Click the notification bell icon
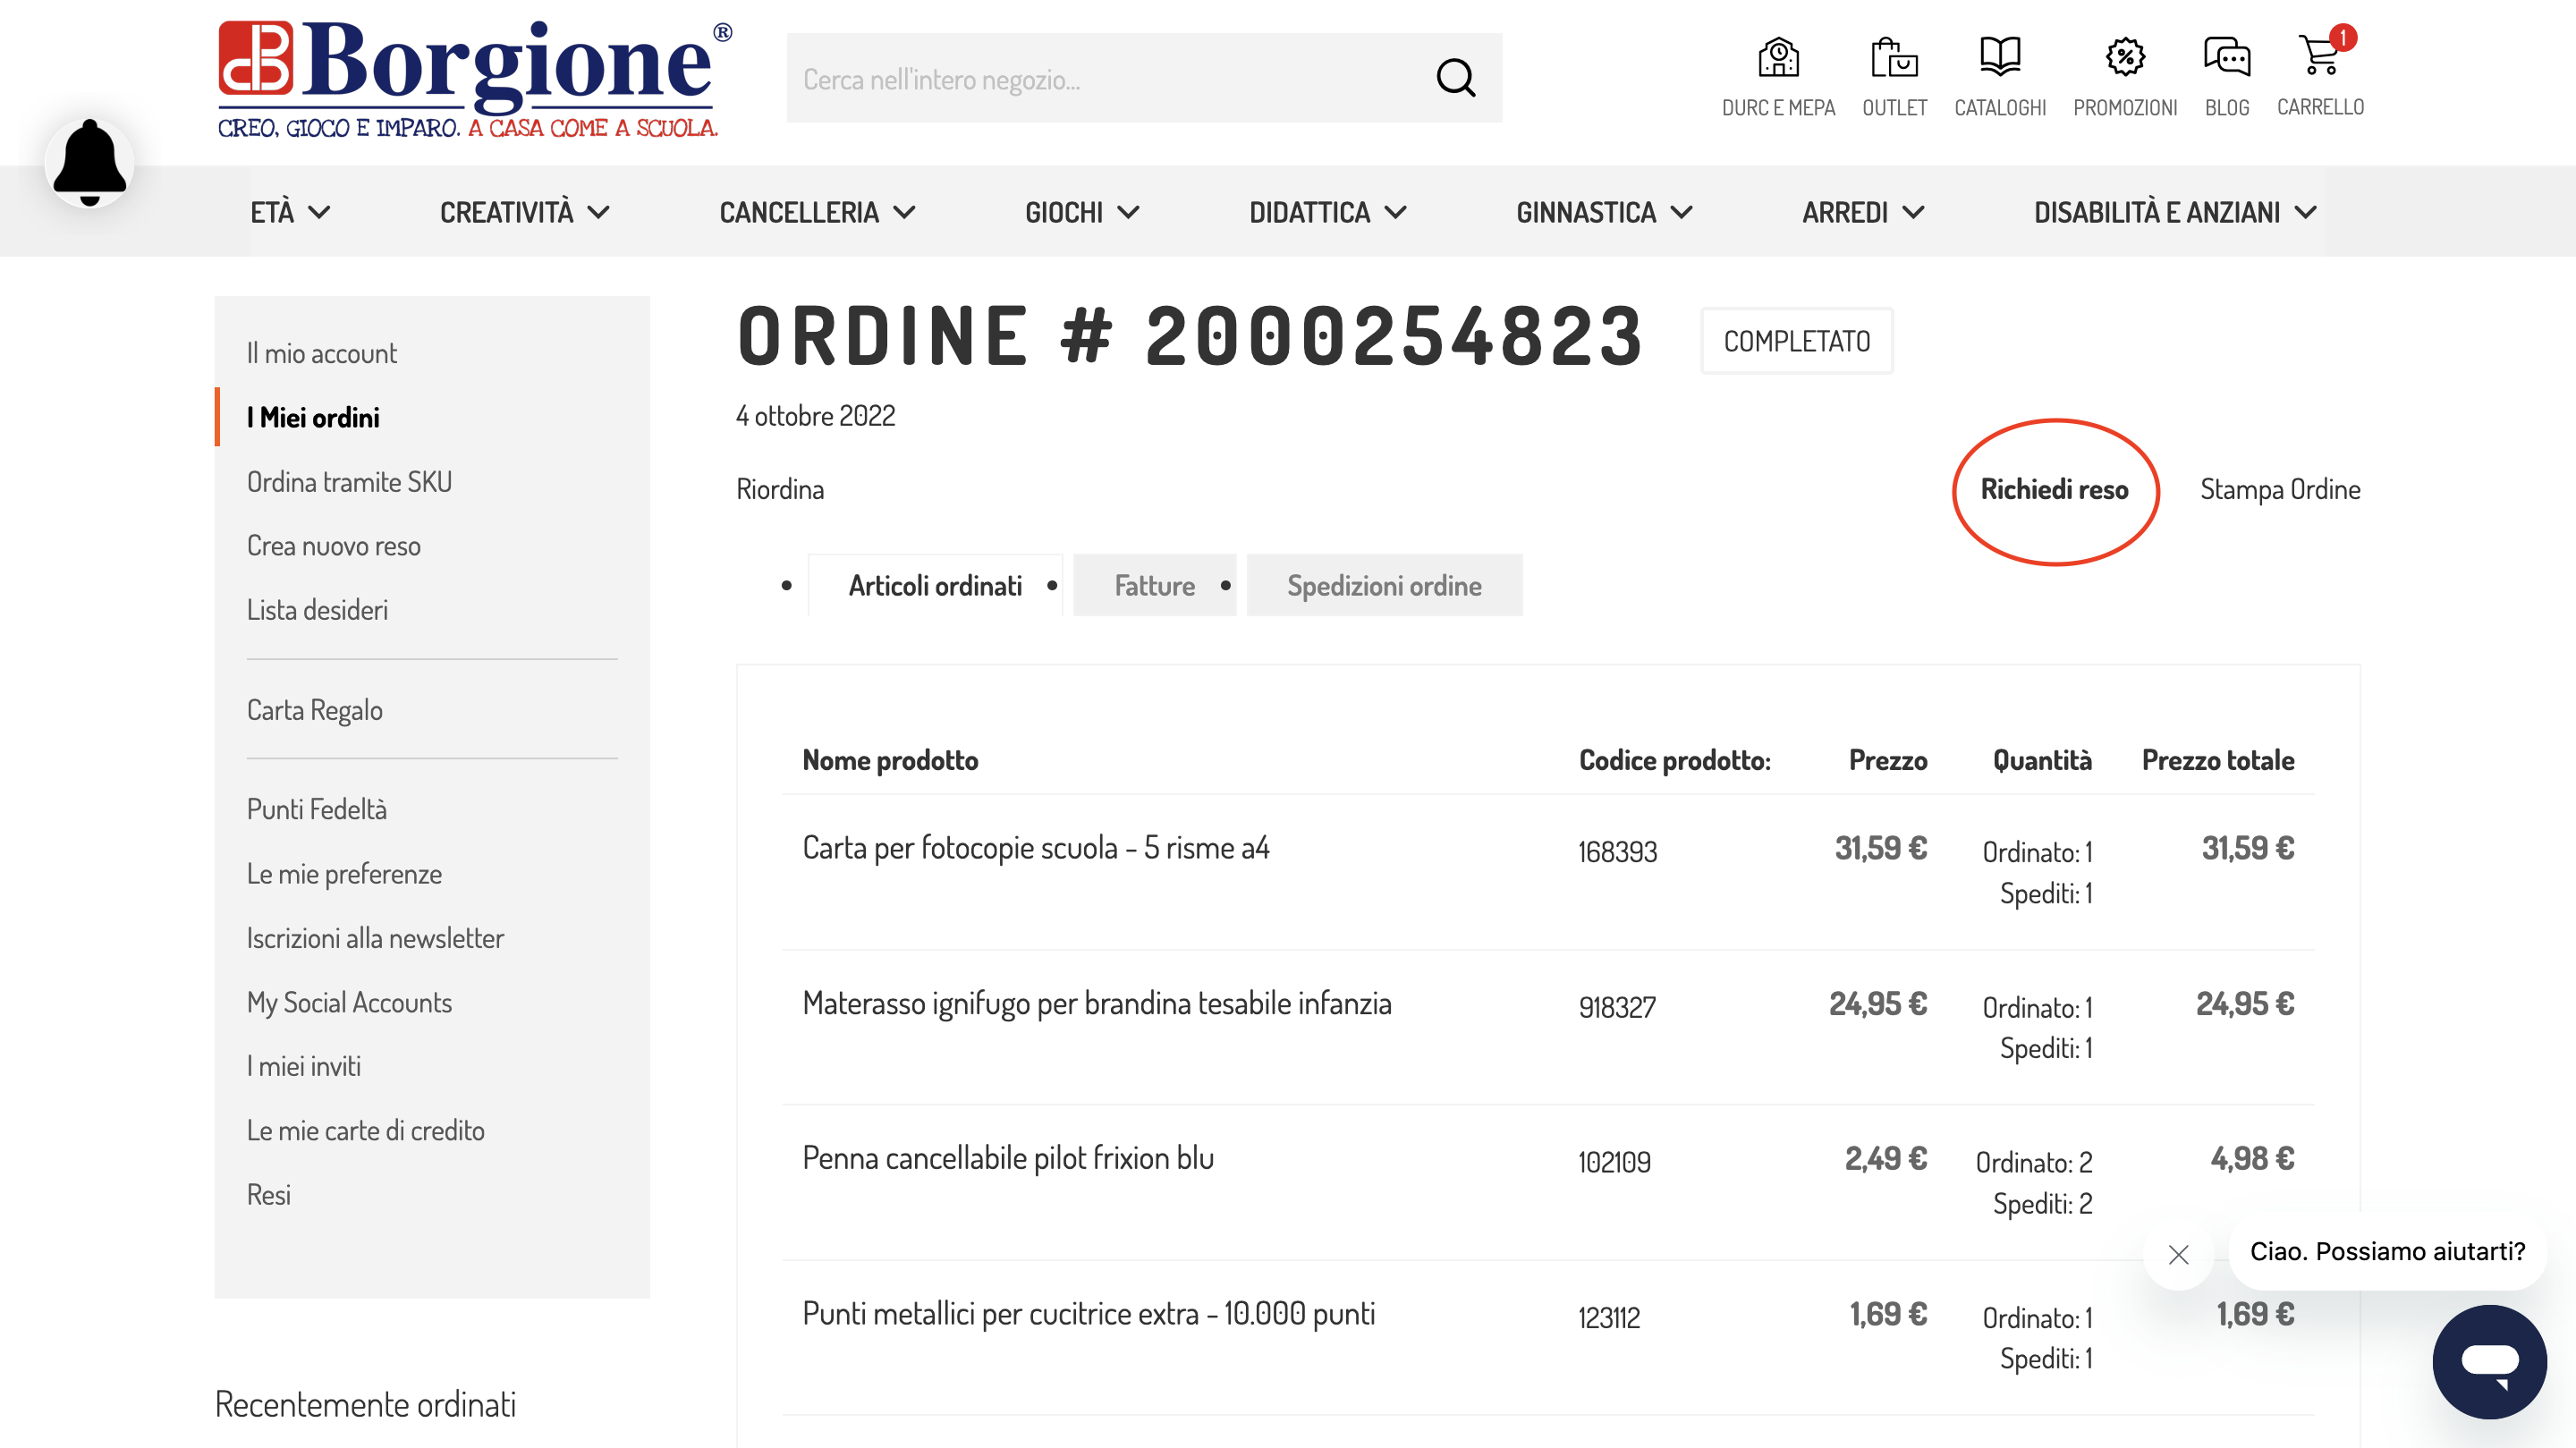This screenshot has width=2576, height=1448. click(89, 162)
